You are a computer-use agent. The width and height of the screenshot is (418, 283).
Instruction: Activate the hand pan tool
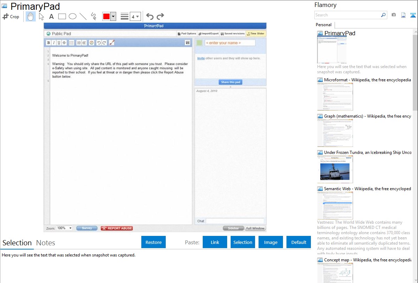(30, 16)
